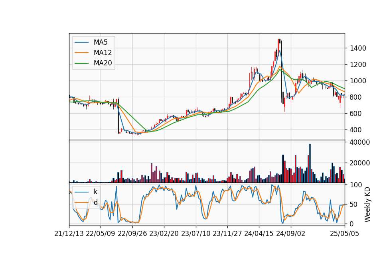Screen dimensions: 383x275
Task: Click the 22/09/26 date label
Action: [x=132, y=234]
